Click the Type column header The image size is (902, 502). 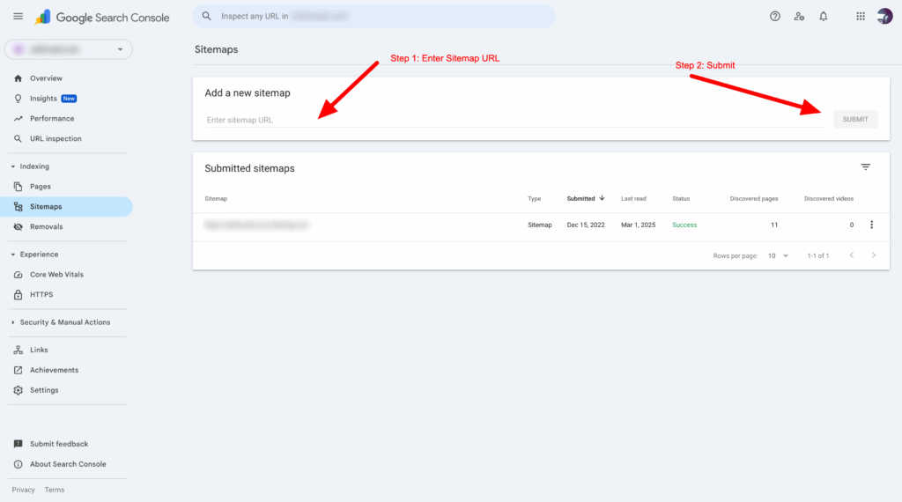coord(535,198)
